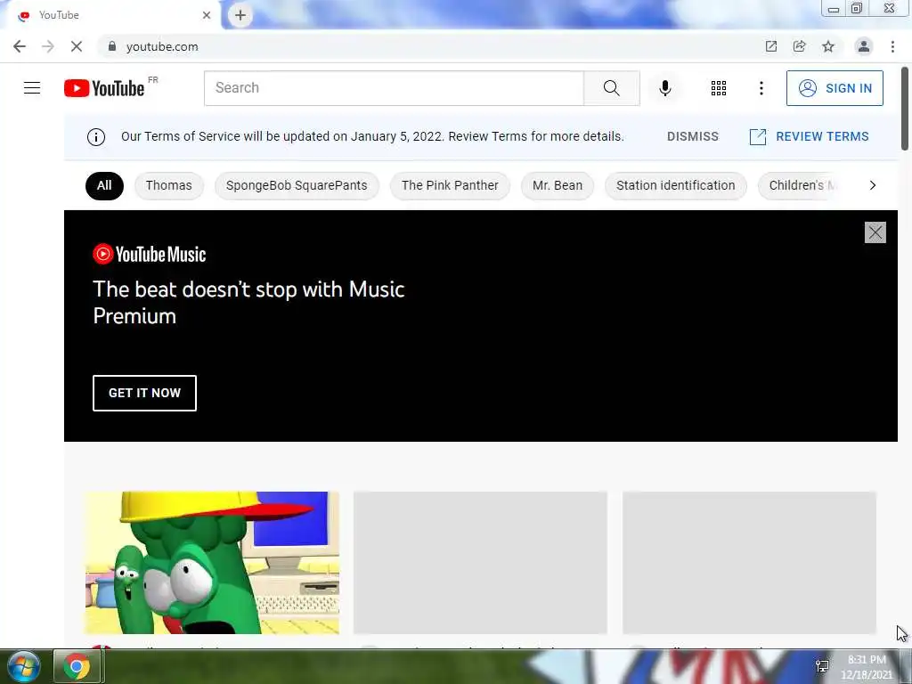
Task: Close the YouTube tab
Action: point(207,15)
